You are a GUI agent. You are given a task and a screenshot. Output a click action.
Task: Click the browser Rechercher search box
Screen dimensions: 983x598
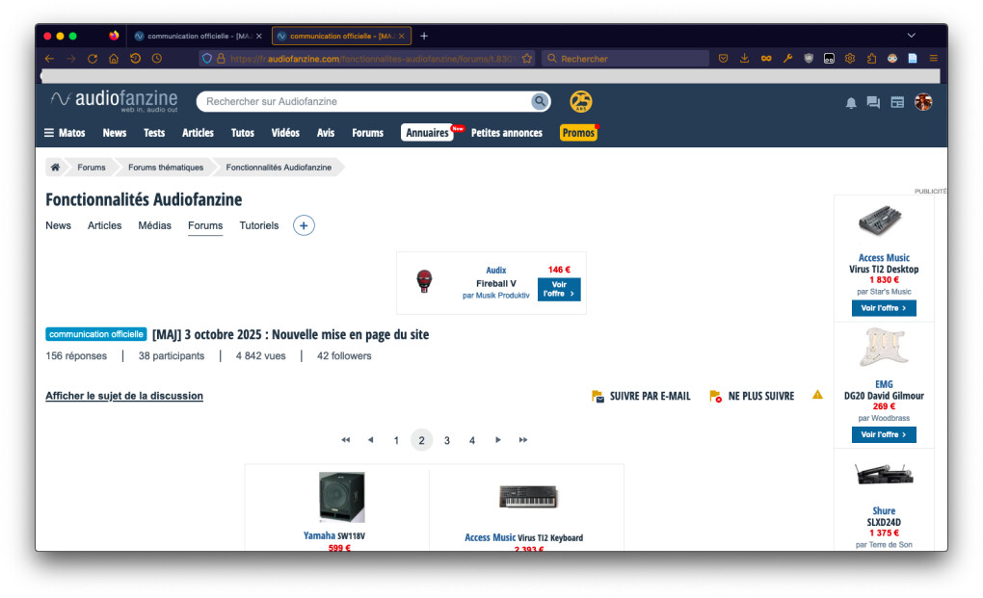[x=625, y=58]
